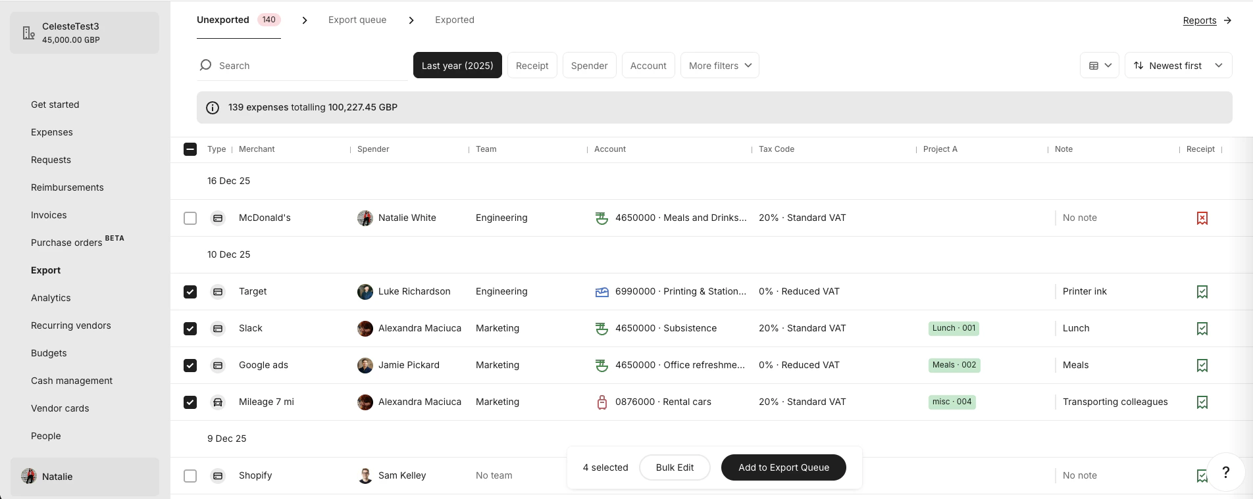The width and height of the screenshot is (1253, 499).
Task: Toggle the select-all checkbox in table header
Action: [190, 149]
